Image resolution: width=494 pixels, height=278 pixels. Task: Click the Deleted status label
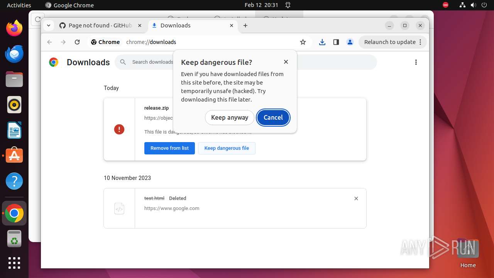point(178,198)
